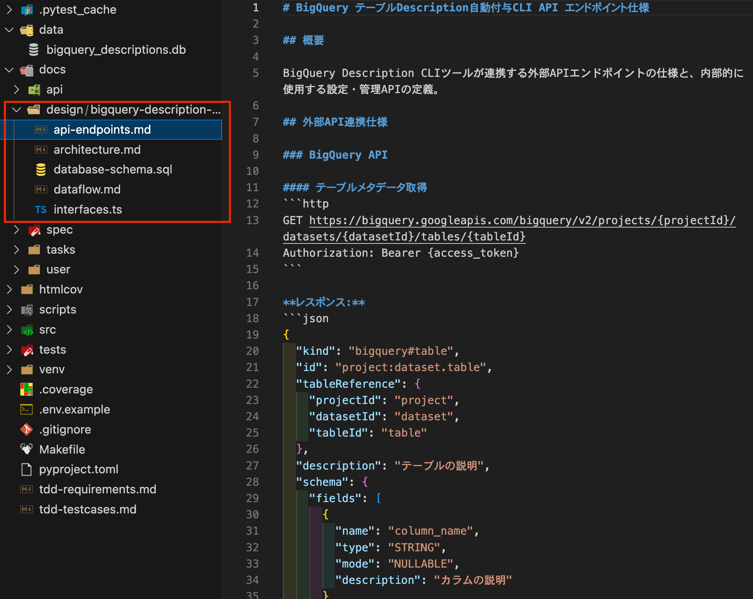This screenshot has height=599, width=753.
Task: Expand the htmlcov folder chevron
Action: pos(9,290)
